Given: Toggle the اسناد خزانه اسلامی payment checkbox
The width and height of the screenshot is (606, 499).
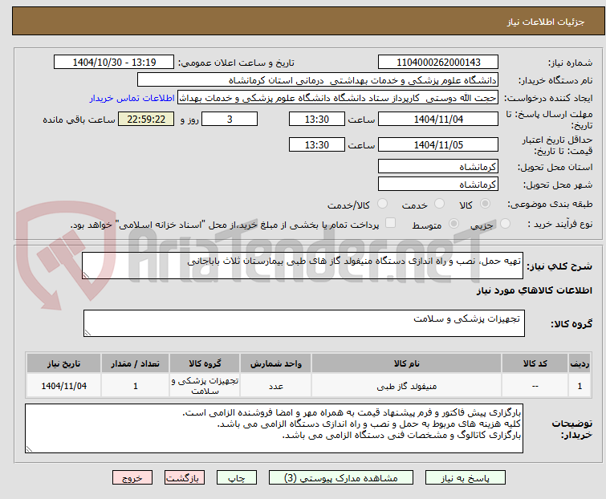Looking at the screenshot, I should [391, 223].
